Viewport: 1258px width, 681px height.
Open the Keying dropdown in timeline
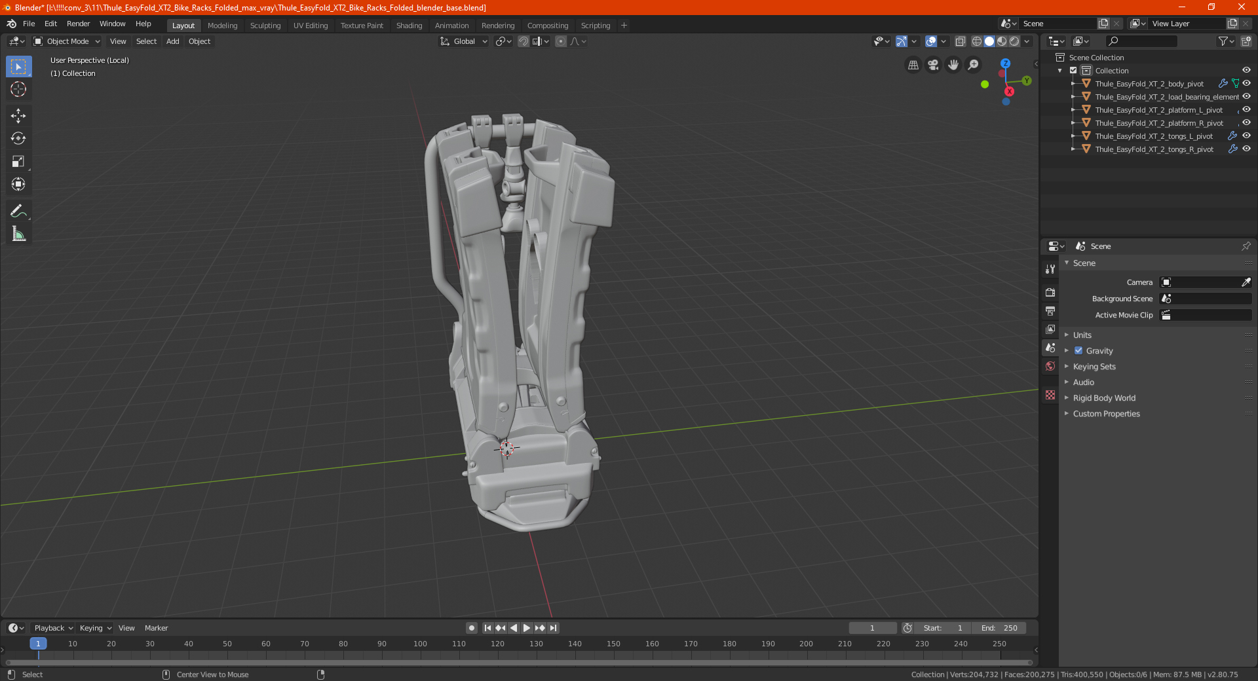click(95, 628)
